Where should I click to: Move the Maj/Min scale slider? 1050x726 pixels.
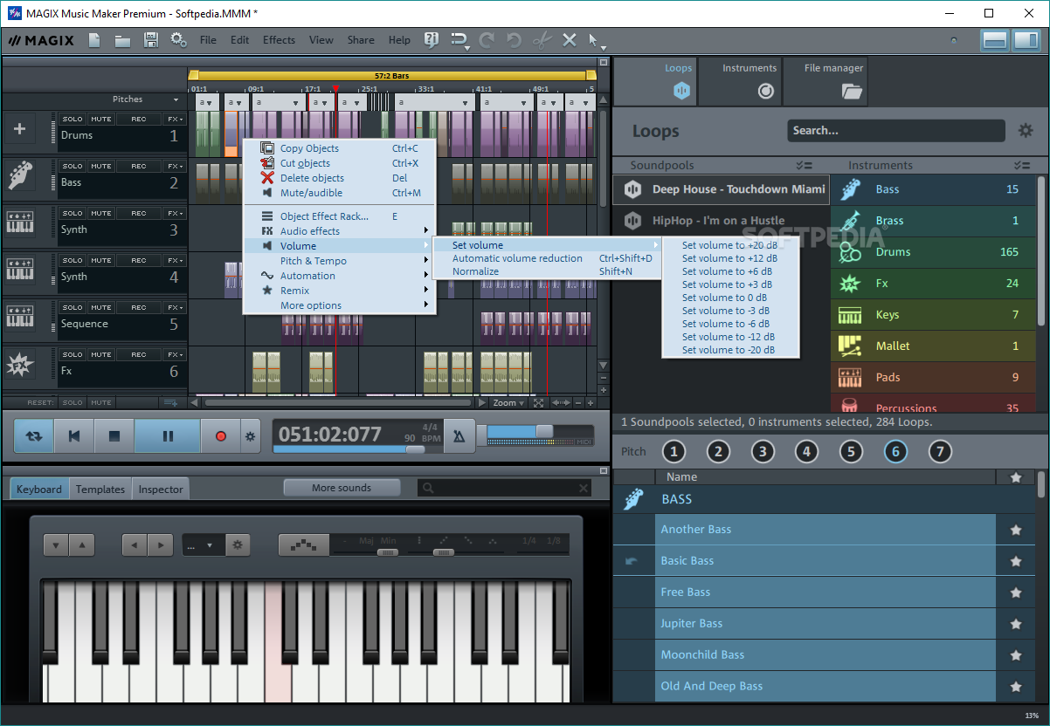[388, 551]
